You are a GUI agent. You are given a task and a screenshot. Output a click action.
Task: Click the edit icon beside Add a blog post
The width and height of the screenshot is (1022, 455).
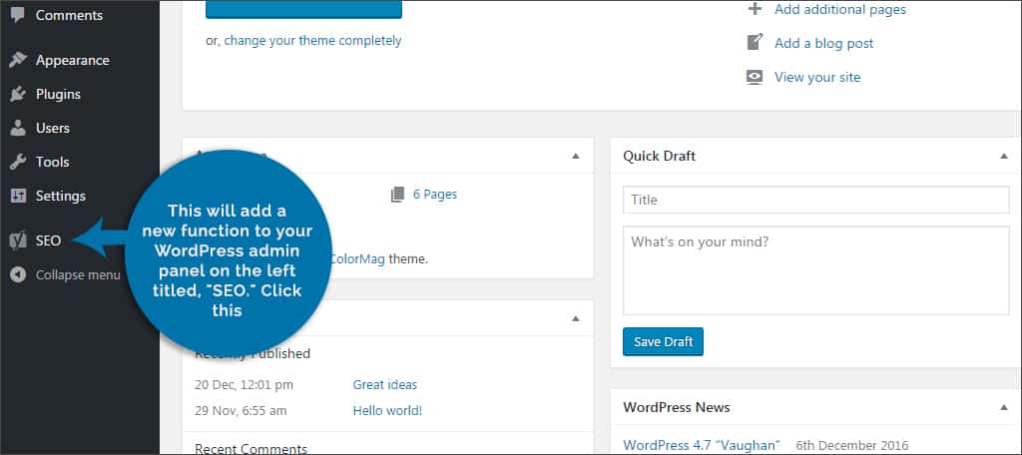[755, 43]
